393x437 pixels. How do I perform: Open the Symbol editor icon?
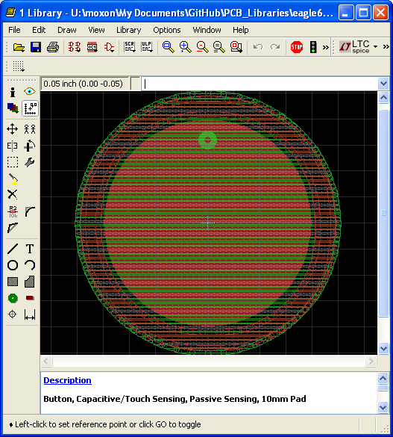click(x=109, y=47)
